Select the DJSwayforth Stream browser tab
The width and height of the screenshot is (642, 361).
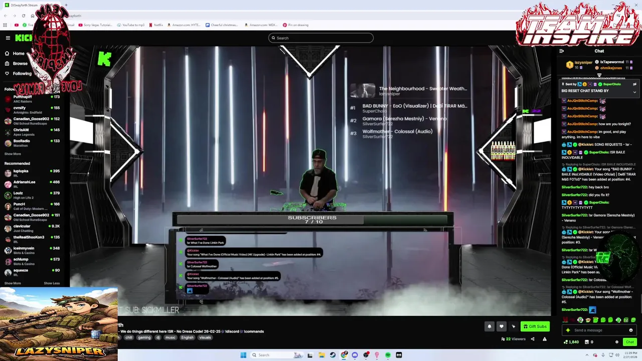32,5
